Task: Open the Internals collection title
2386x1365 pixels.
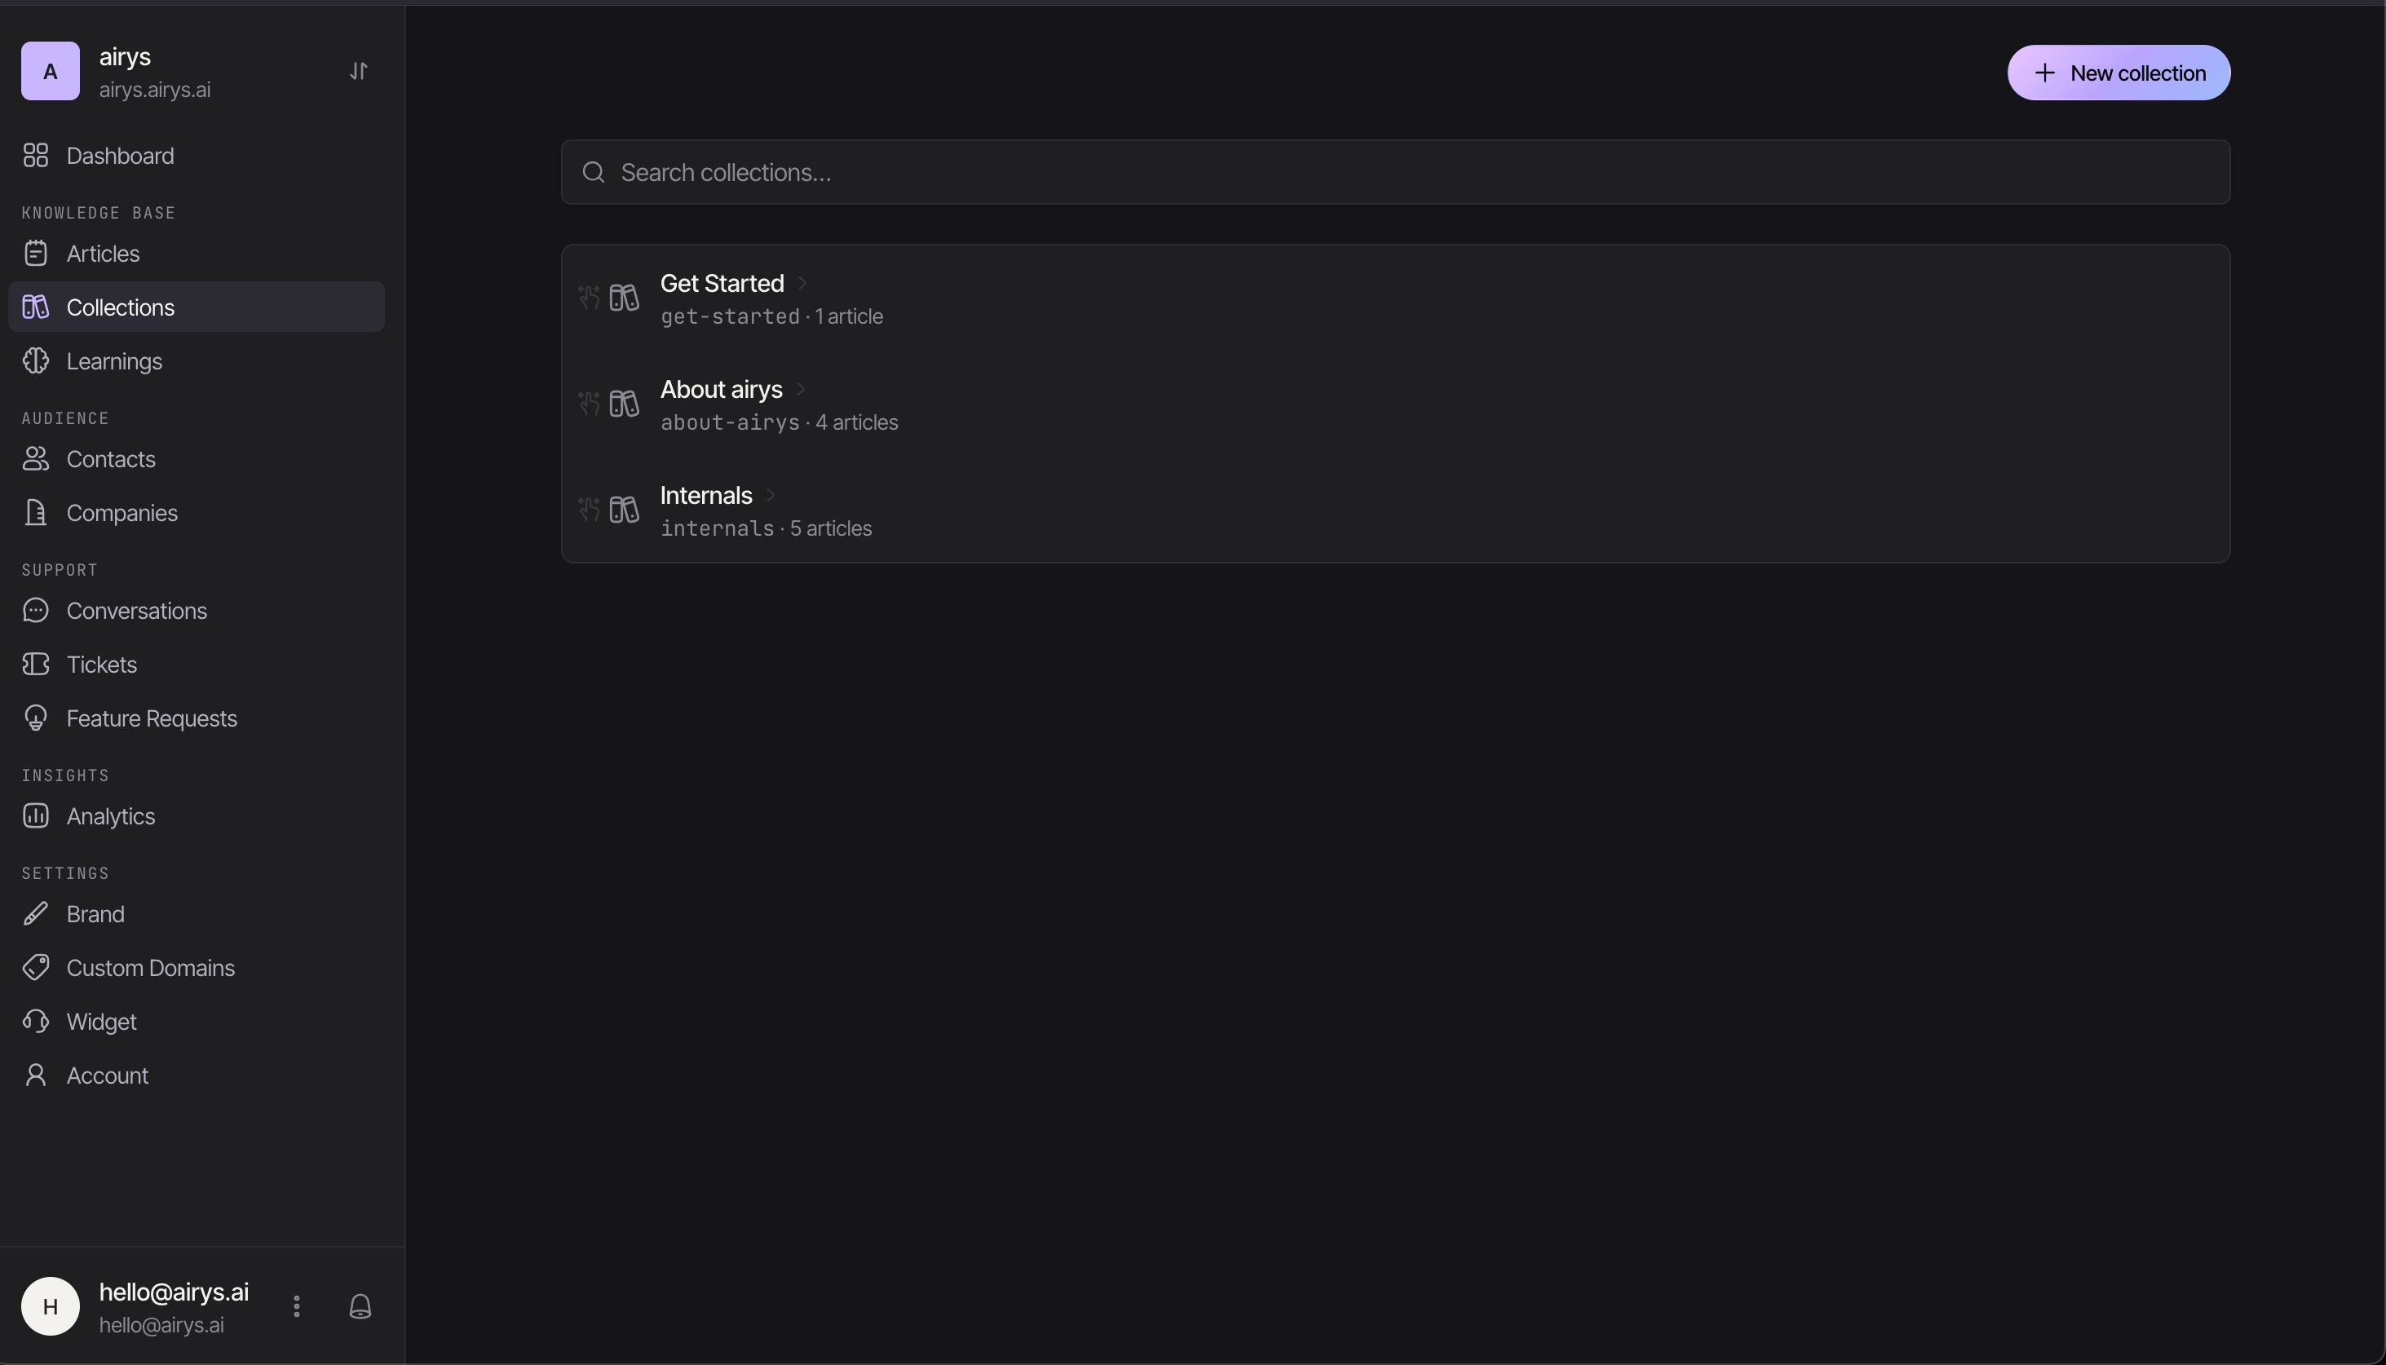Action: pyautogui.click(x=706, y=494)
